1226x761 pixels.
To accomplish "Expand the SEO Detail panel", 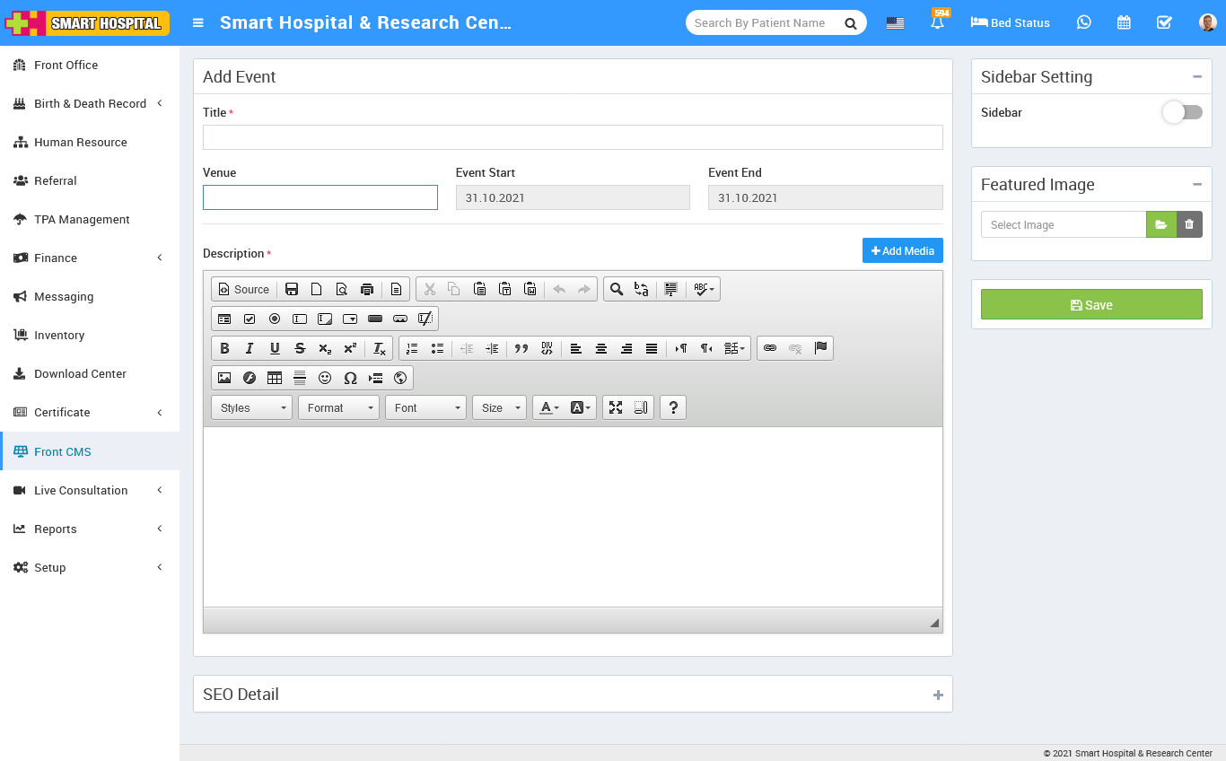I will pyautogui.click(x=938, y=695).
